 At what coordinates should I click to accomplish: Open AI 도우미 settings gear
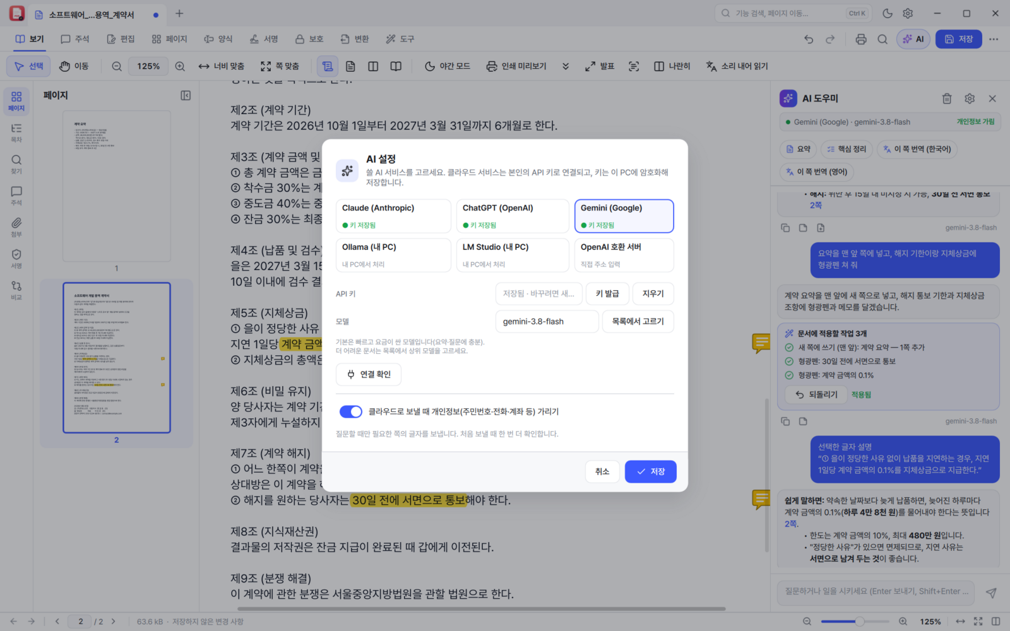970,98
